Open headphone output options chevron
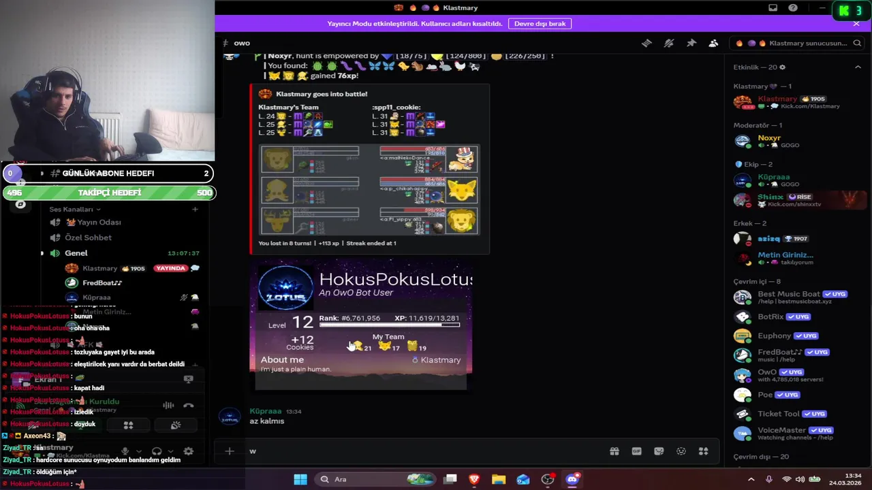The image size is (872, 490). (x=170, y=451)
